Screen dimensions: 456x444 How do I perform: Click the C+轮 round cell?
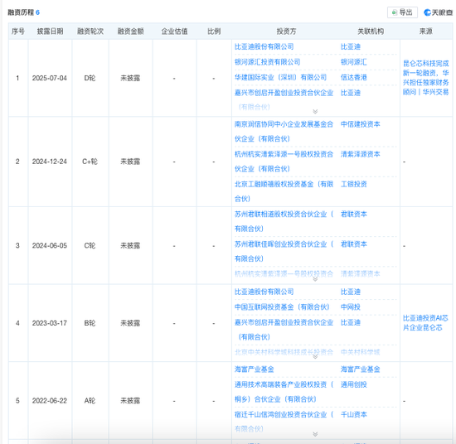pos(90,162)
